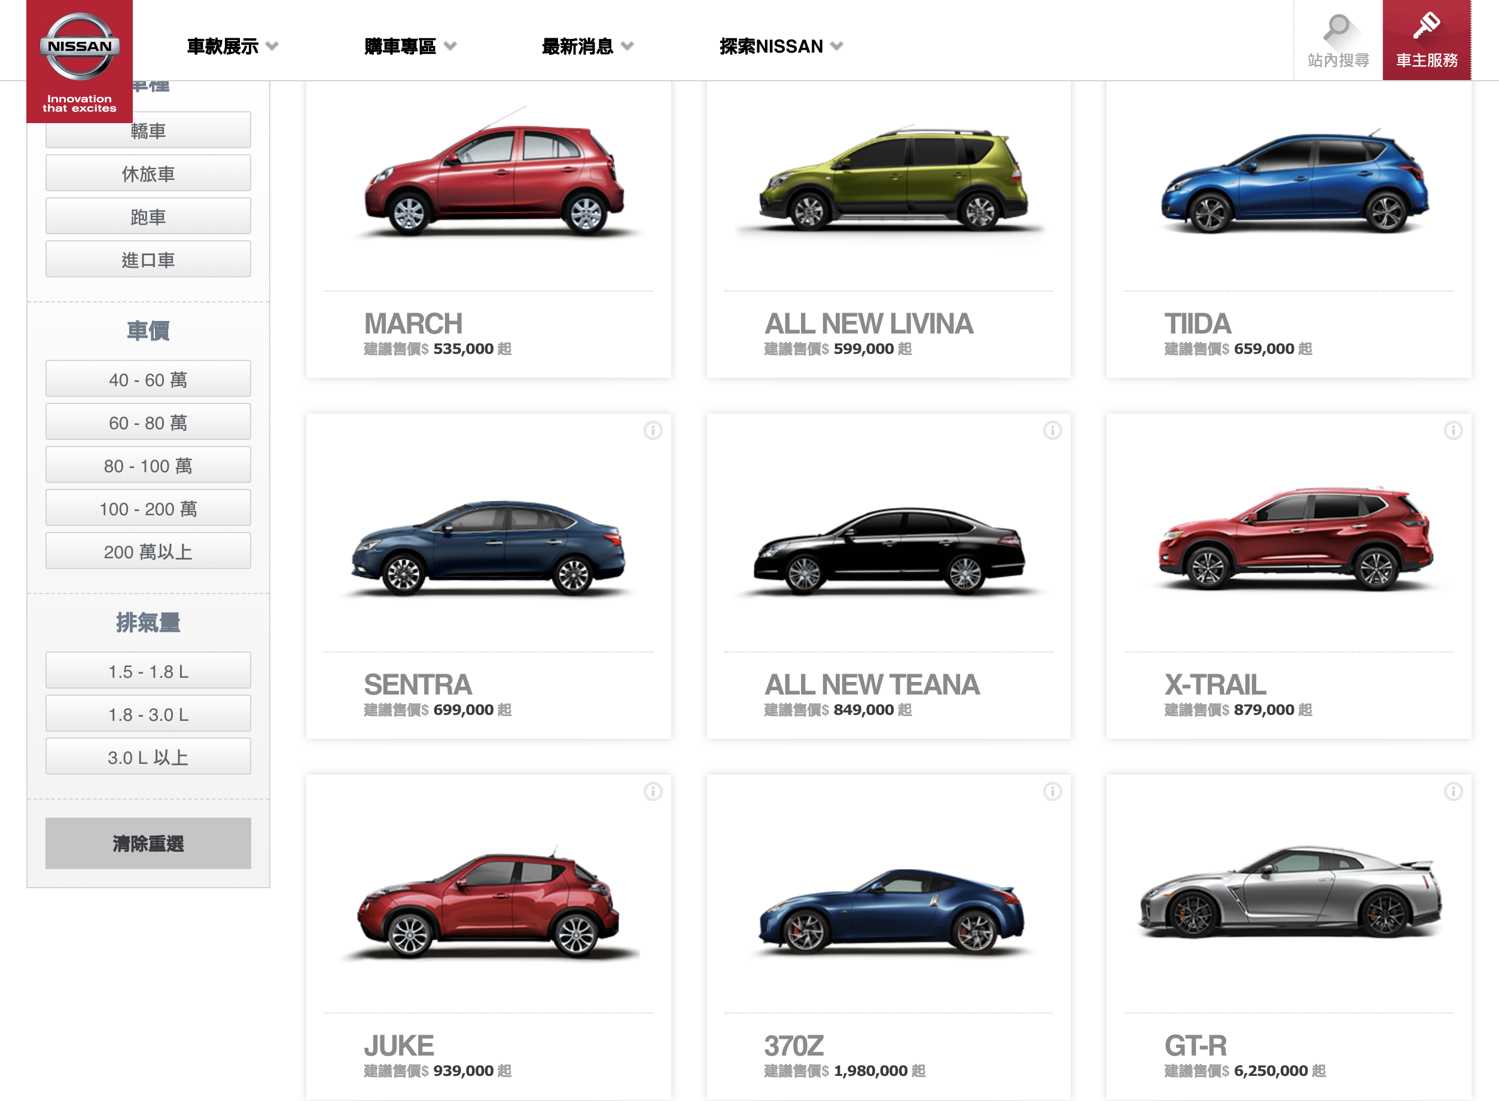This screenshot has height=1101, width=1499.
Task: Click info icon on 370Z card
Action: (1052, 791)
